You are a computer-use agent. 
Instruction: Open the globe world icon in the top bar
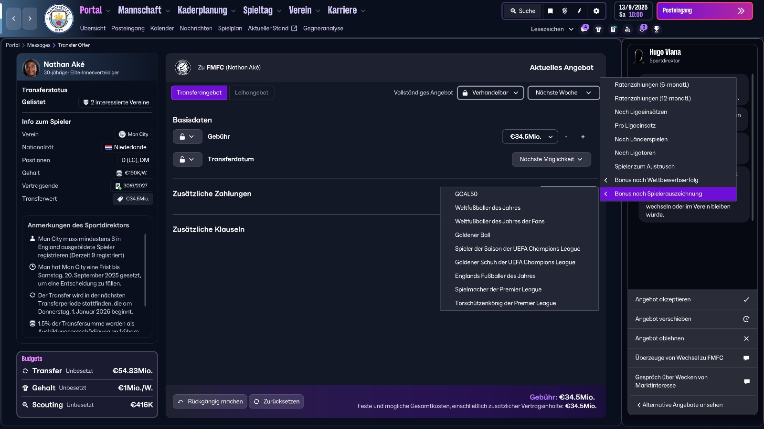tap(565, 10)
